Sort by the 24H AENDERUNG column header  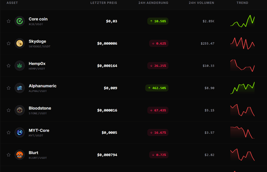(153, 3)
